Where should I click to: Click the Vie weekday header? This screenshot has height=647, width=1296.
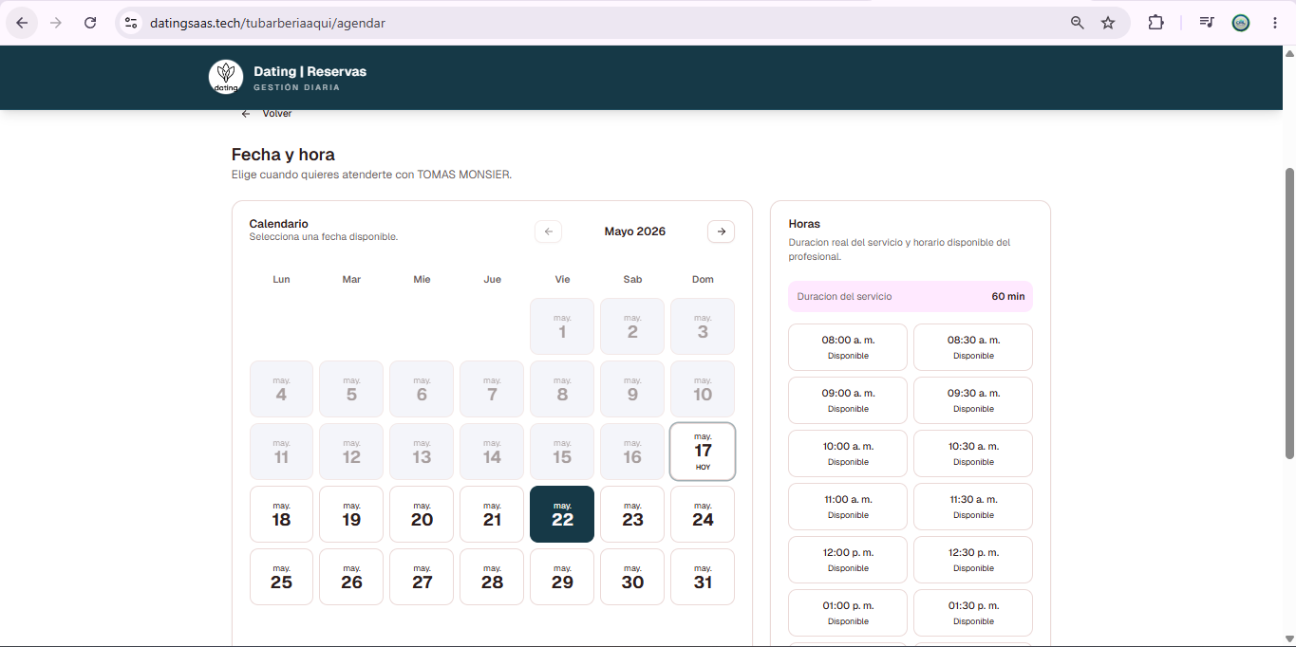click(562, 279)
